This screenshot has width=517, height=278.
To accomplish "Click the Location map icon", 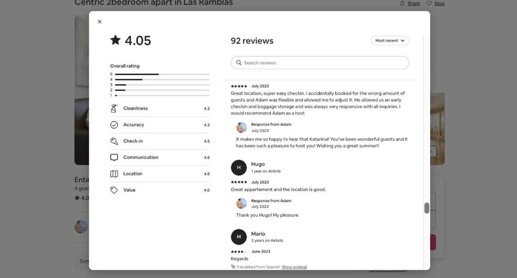I will click(114, 174).
